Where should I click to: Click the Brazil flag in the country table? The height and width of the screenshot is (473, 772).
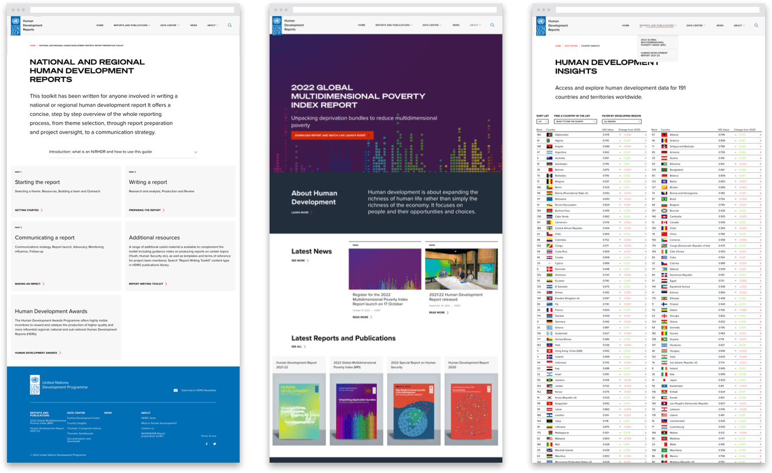(x=664, y=199)
